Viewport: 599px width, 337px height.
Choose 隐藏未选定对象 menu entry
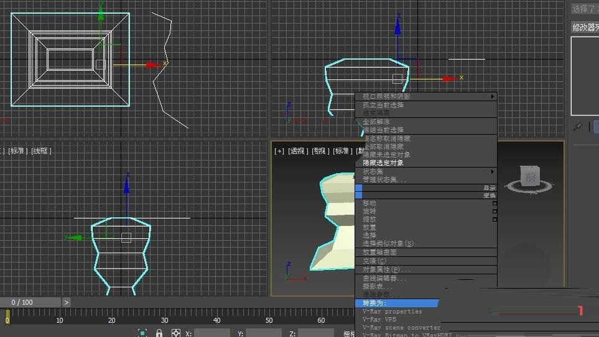(x=387, y=155)
